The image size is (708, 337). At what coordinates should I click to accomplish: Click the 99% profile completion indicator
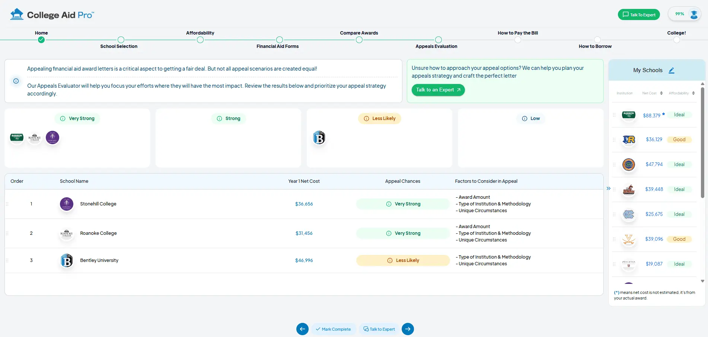[x=680, y=14]
